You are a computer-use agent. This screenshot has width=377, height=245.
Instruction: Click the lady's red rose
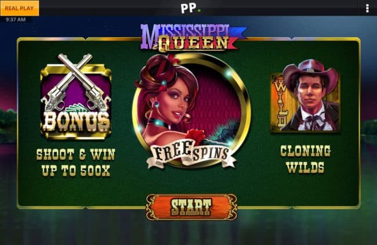tap(196, 137)
